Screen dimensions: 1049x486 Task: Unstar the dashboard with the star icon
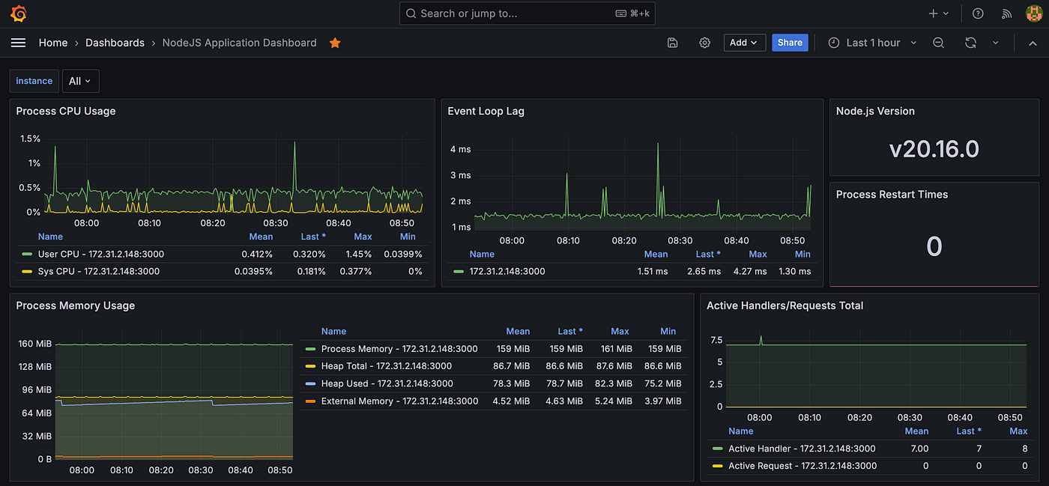335,43
